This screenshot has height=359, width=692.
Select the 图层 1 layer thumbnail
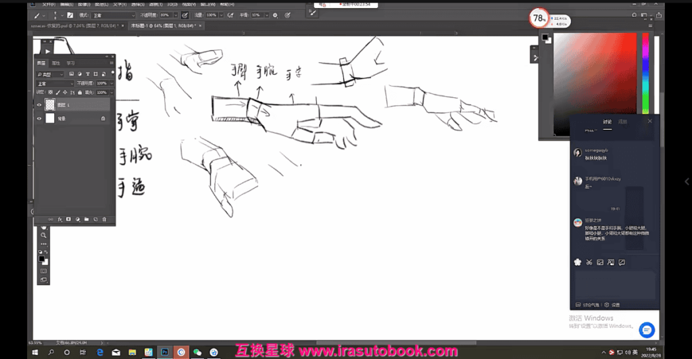[50, 105]
